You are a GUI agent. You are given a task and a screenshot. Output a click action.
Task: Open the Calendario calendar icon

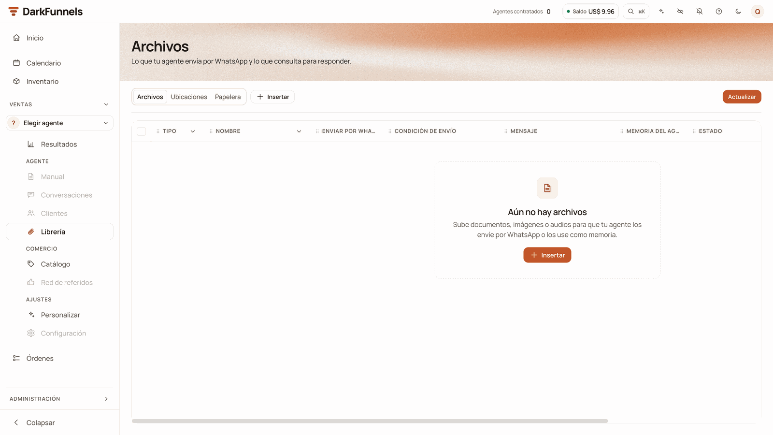tap(16, 63)
